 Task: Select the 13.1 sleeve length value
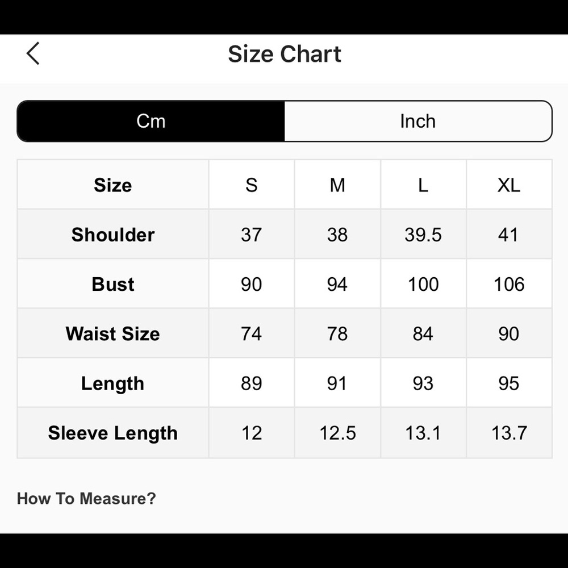click(x=423, y=433)
